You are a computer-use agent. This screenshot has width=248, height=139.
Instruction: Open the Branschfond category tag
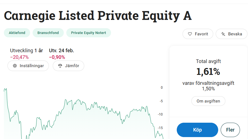pos(48,33)
